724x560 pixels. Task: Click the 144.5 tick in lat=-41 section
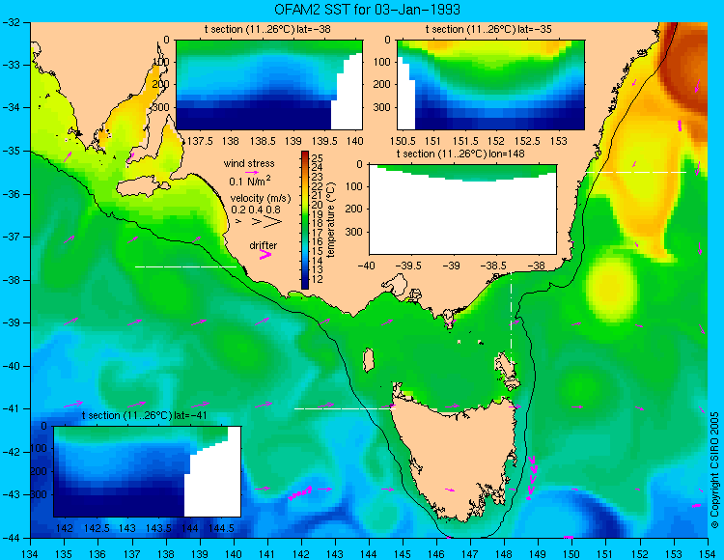[222, 528]
